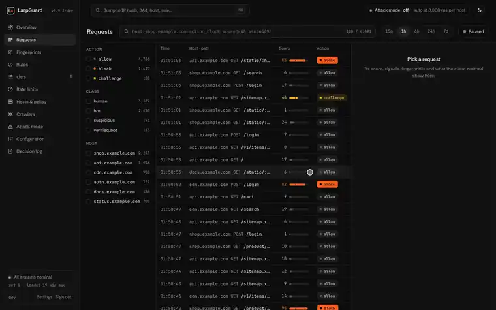Click the v0.9.1-dev version label
Screen dimensions: 496x310
62,10
